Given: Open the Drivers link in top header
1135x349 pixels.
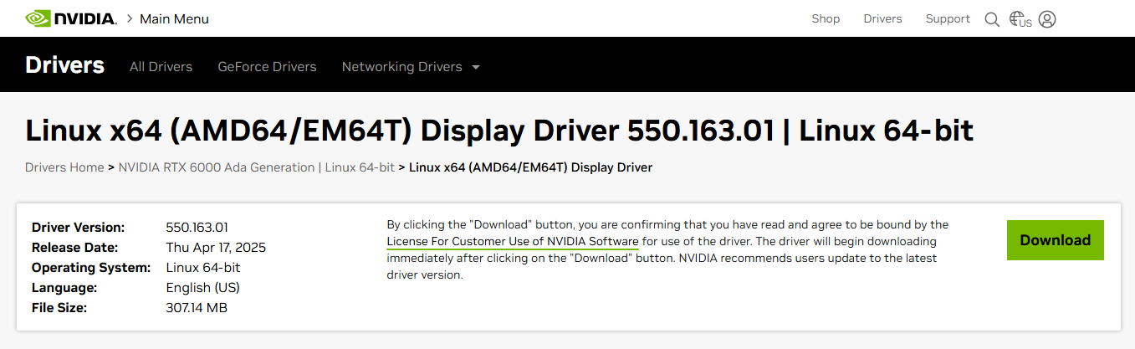Looking at the screenshot, I should tap(882, 18).
